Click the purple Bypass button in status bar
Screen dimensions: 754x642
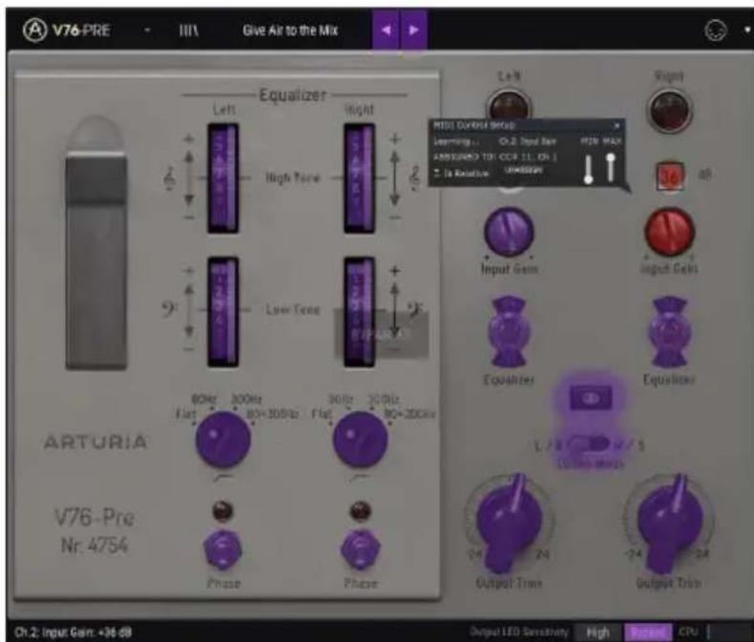648,632
